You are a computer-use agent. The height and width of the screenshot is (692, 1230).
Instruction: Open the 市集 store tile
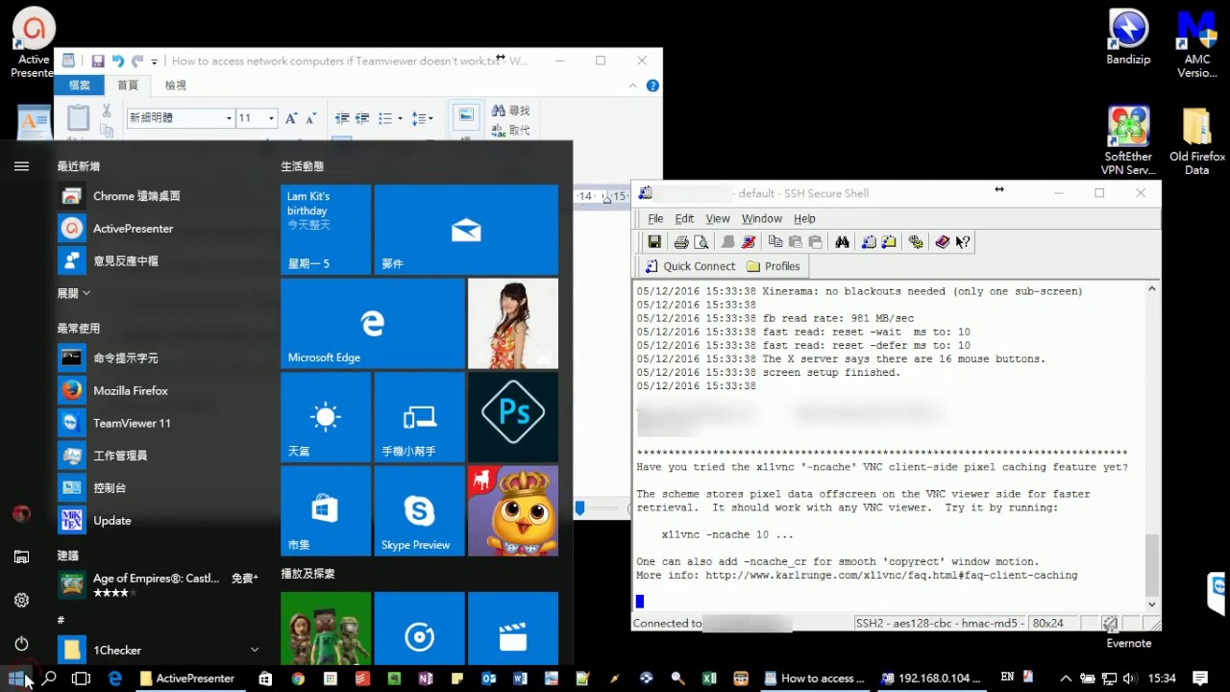pyautogui.click(x=326, y=511)
